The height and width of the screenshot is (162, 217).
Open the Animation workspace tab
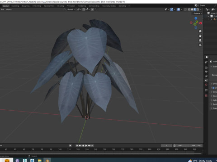click(71, 6)
